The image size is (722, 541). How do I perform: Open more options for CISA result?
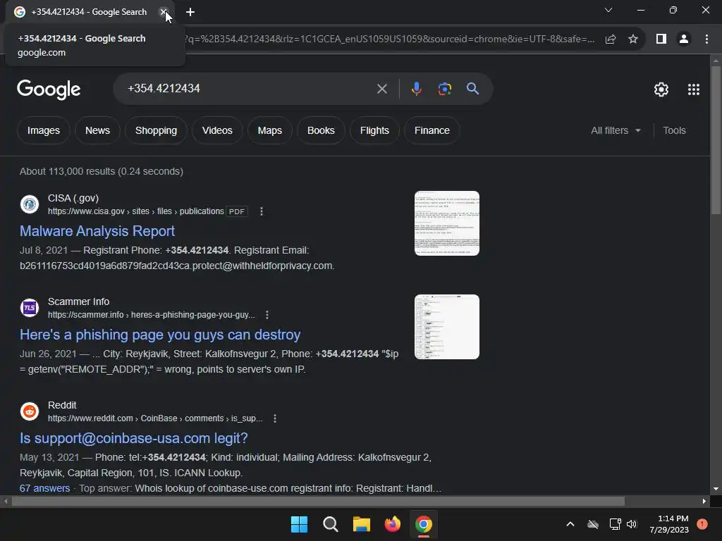pos(262,211)
